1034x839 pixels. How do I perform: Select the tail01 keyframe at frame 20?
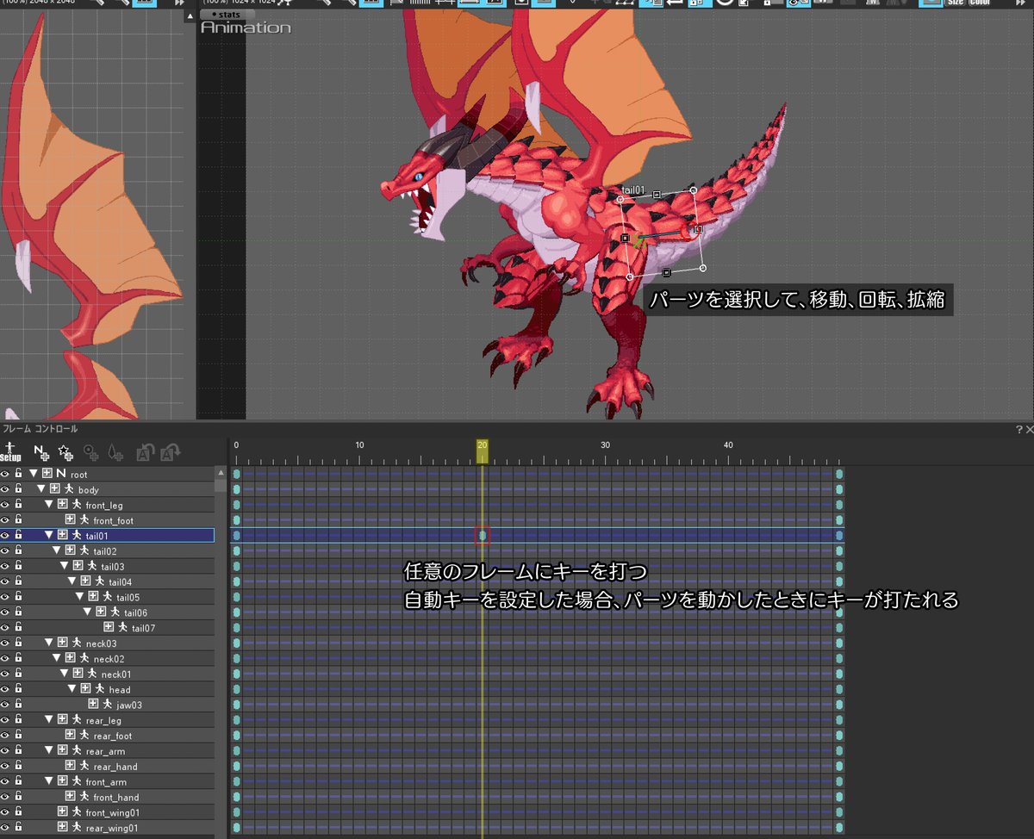pyautogui.click(x=483, y=536)
